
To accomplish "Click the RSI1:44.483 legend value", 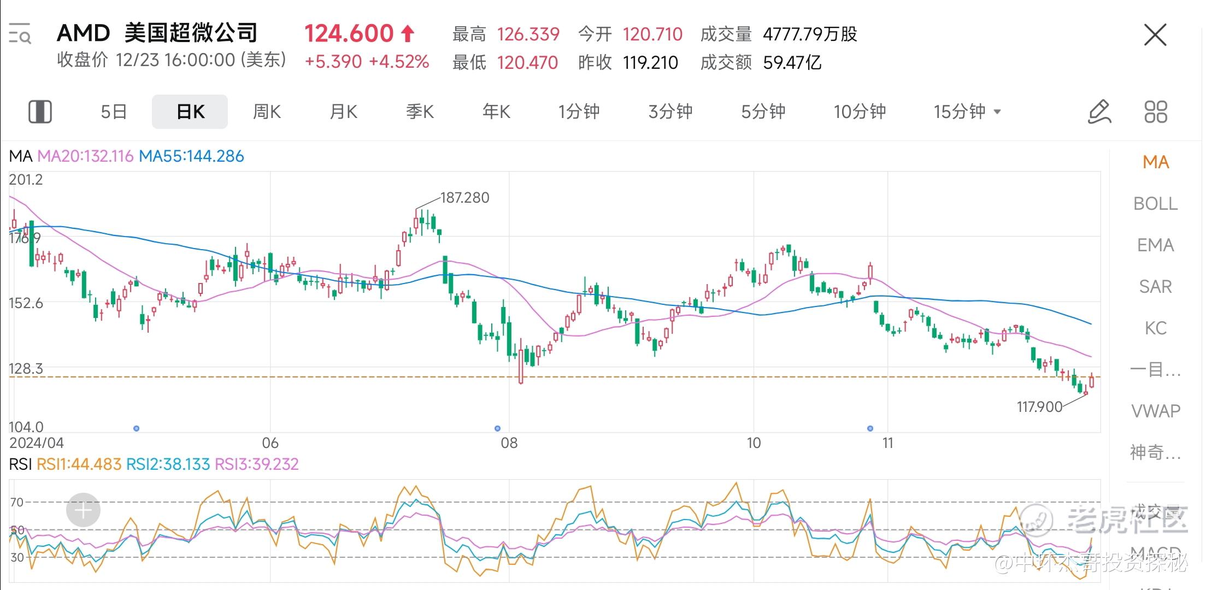I will click(x=79, y=464).
